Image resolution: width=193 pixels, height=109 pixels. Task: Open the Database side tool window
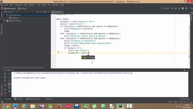click(191, 16)
